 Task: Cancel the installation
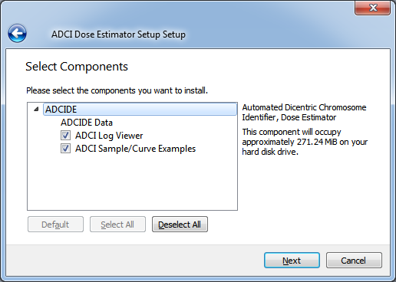(354, 261)
